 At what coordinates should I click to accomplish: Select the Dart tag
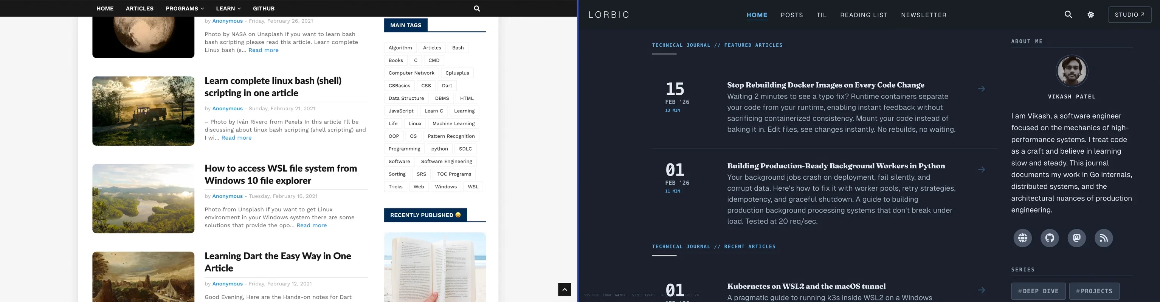pos(447,85)
